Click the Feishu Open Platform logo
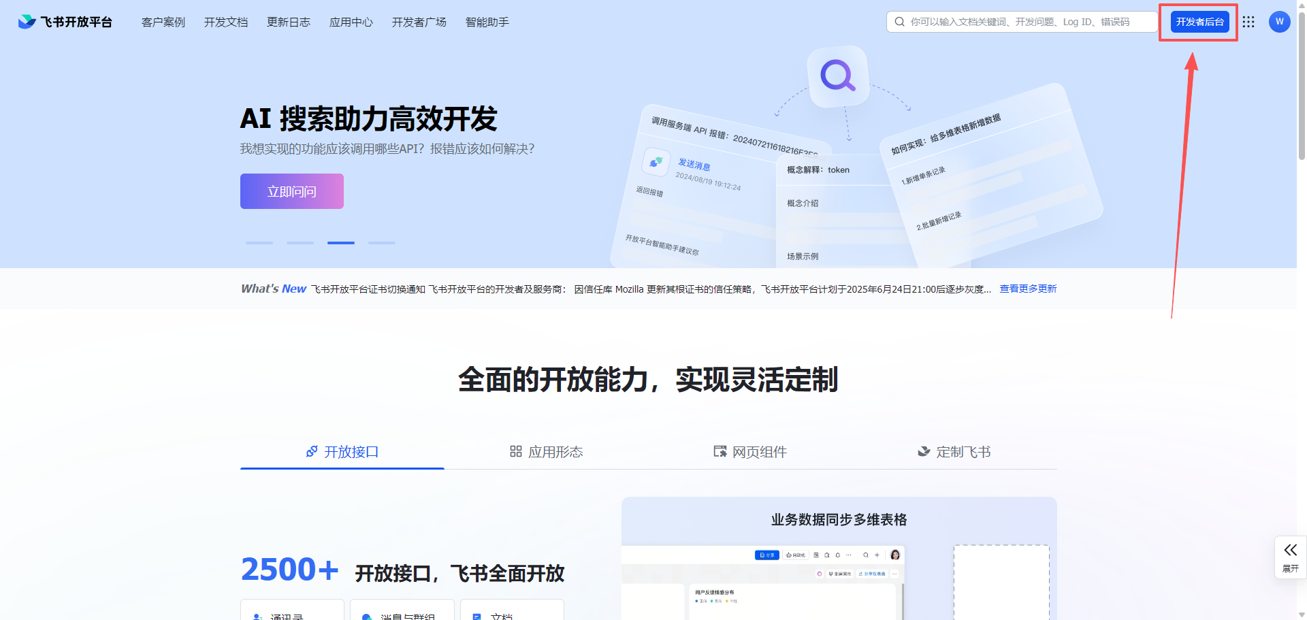The width and height of the screenshot is (1307, 620). [x=65, y=22]
